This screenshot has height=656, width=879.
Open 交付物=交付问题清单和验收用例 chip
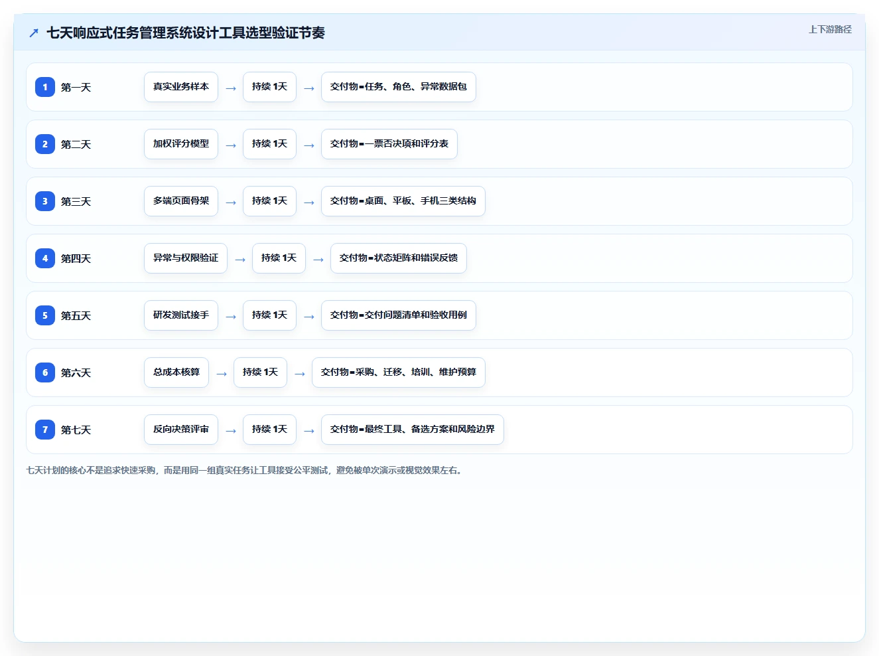point(399,315)
